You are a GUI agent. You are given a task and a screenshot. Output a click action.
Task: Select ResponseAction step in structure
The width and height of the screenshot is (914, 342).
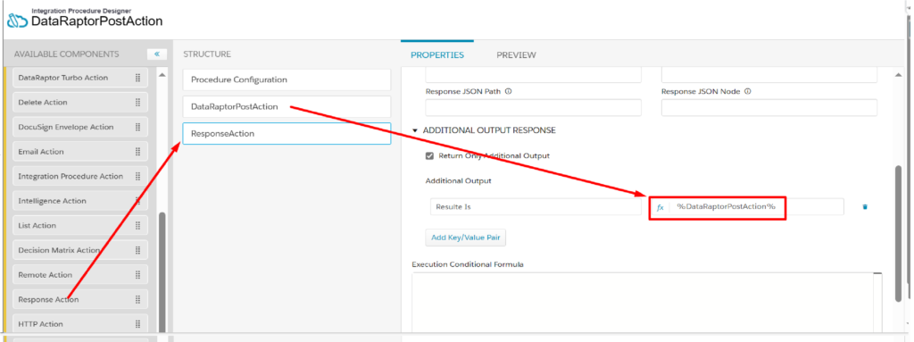point(287,134)
